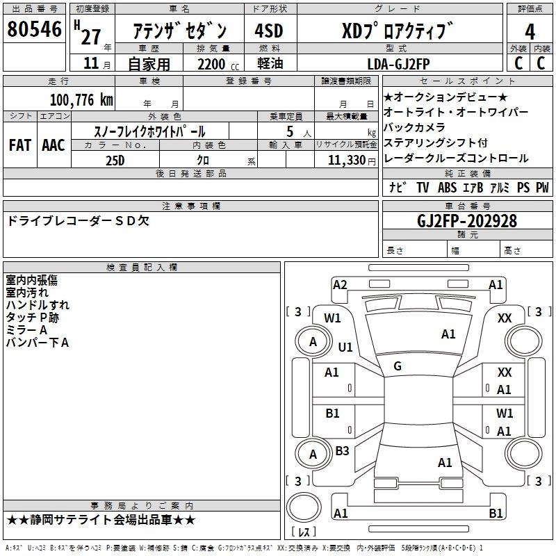Click the U1 dent mark on diagram
This screenshot has width=556, height=556.
click(x=345, y=347)
